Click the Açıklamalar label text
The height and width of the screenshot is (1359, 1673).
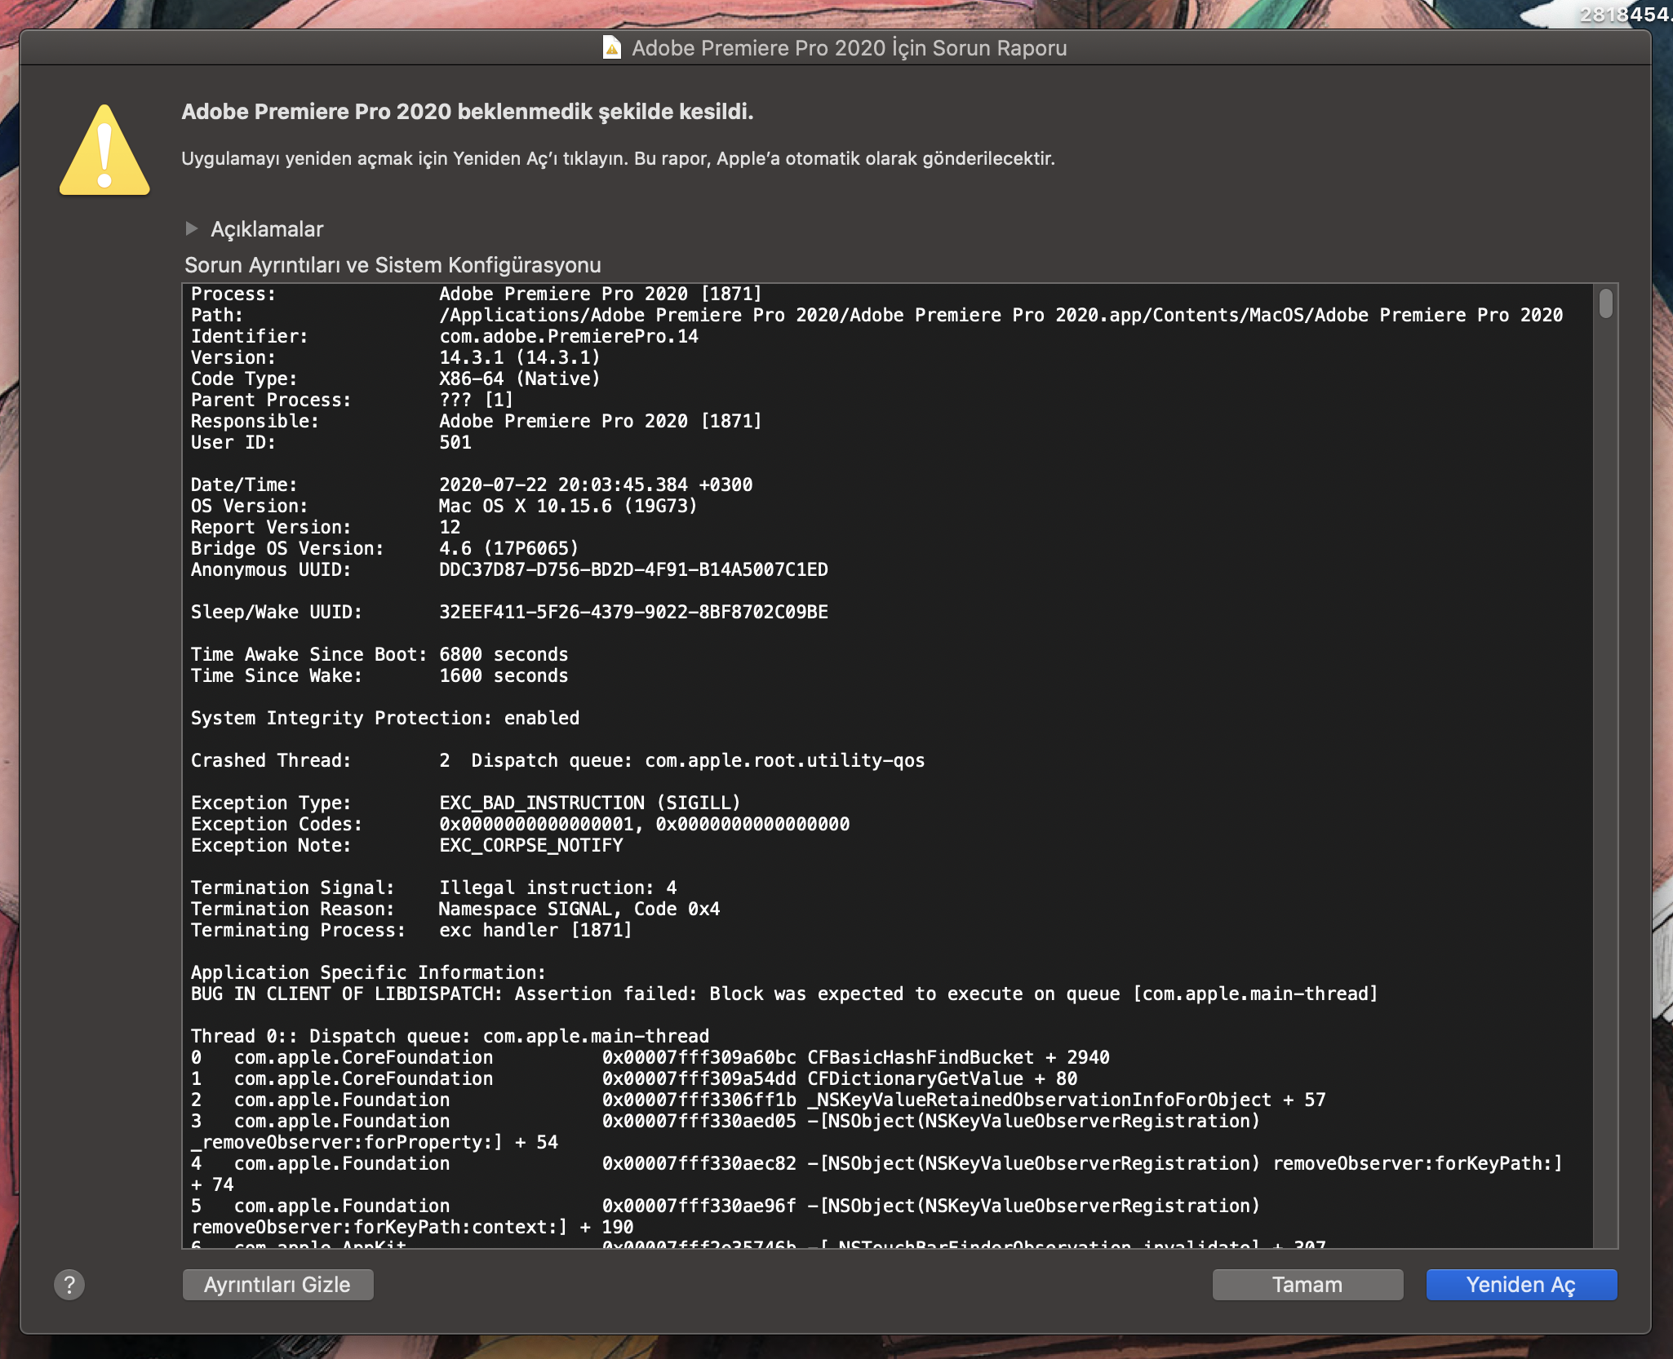coord(267,229)
